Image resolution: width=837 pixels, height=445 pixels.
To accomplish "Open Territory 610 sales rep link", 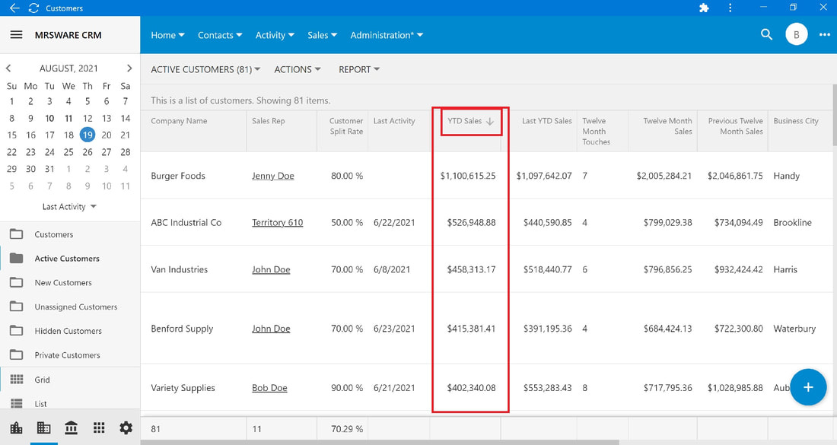I will click(277, 222).
